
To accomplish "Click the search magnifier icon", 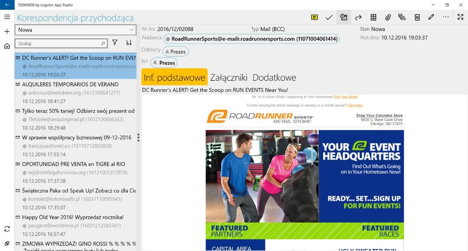I will (103, 43).
